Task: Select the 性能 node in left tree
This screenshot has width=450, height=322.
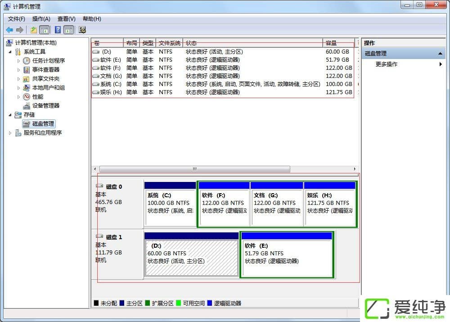Action: click(38, 96)
